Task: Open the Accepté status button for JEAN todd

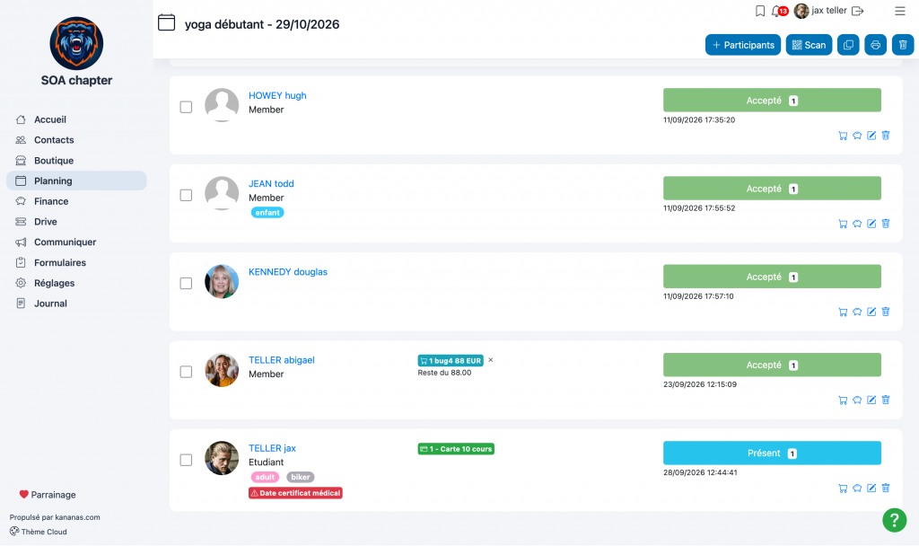Action: coord(772,189)
